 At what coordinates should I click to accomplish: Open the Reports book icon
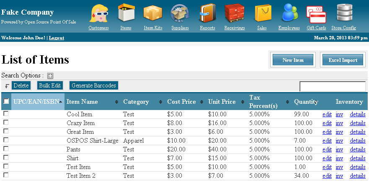[x=207, y=13]
